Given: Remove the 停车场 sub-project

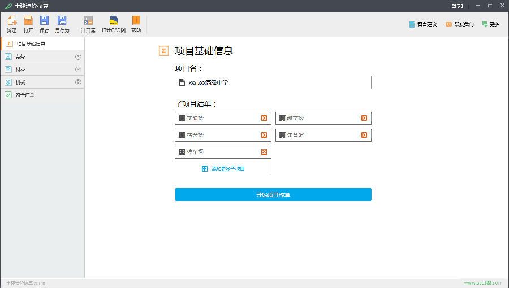Looking at the screenshot, I should point(264,152).
